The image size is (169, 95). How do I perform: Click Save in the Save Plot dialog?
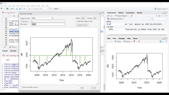coord(82,88)
